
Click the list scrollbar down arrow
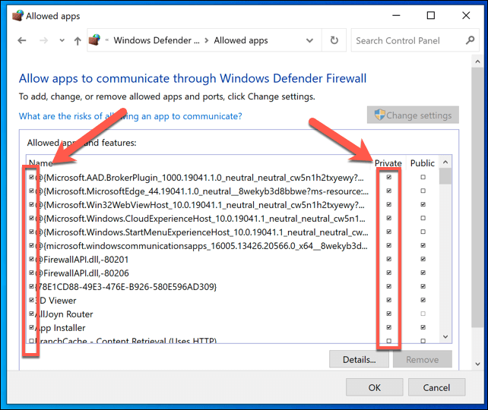[x=445, y=336]
